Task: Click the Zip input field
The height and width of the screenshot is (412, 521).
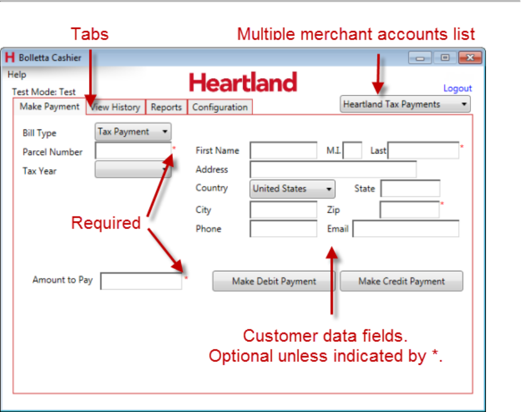Action: pyautogui.click(x=410, y=210)
